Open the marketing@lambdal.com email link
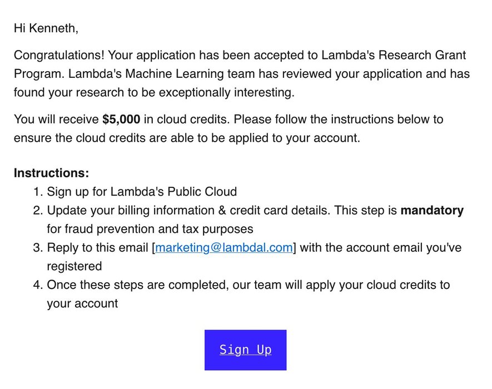Screen dimensions: 492x389 point(223,248)
